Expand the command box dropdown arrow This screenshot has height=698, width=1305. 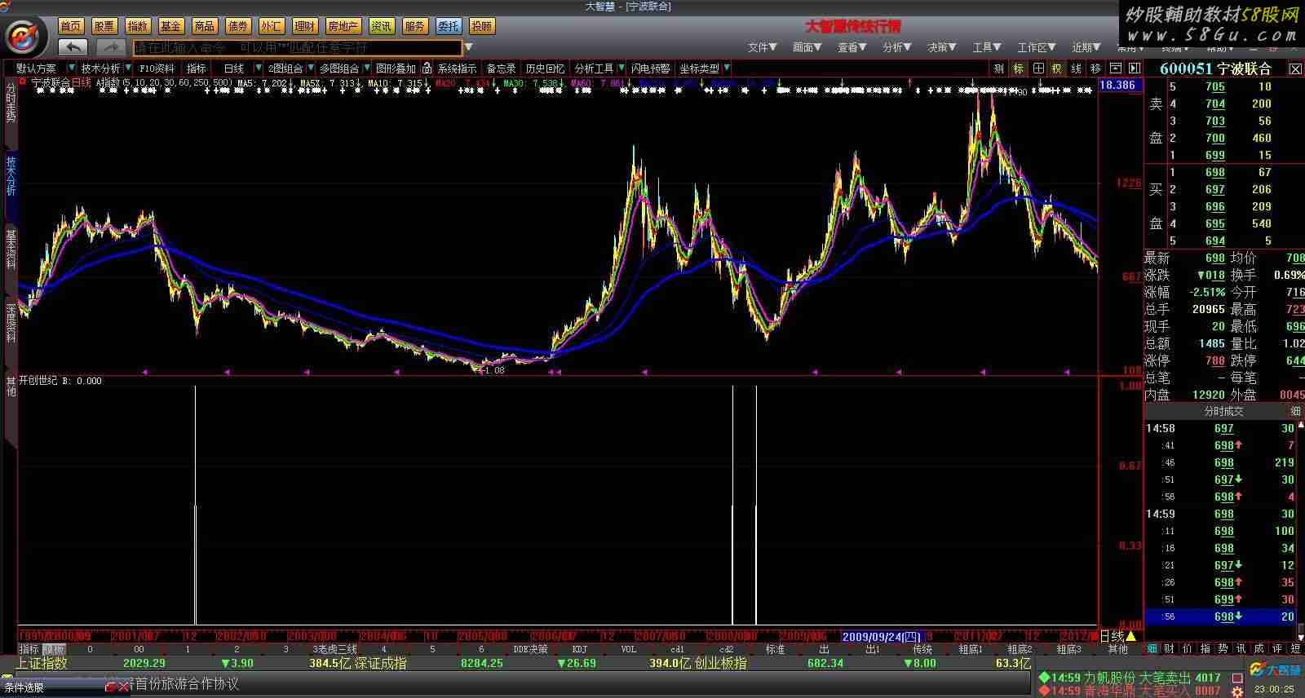469,47
